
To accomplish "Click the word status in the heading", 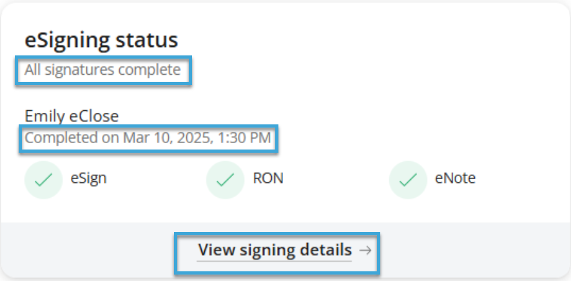I will (147, 40).
